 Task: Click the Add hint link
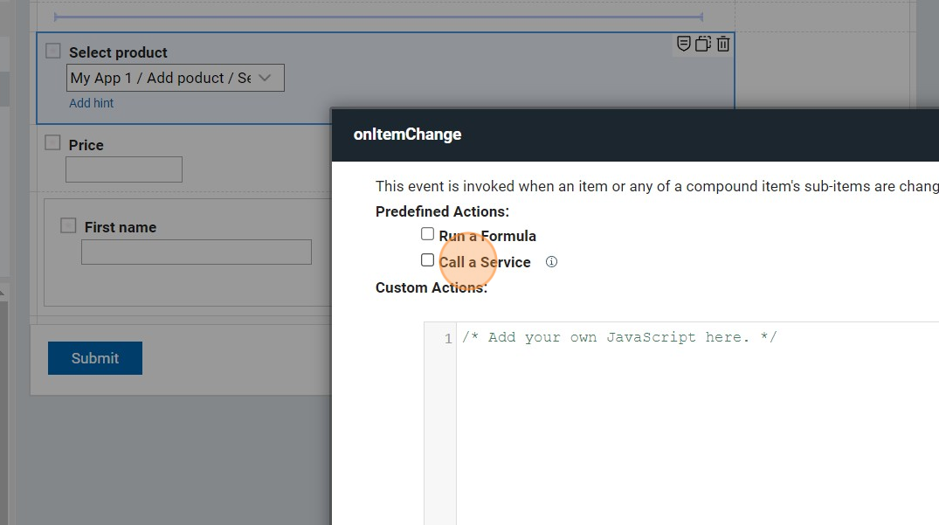(x=92, y=103)
